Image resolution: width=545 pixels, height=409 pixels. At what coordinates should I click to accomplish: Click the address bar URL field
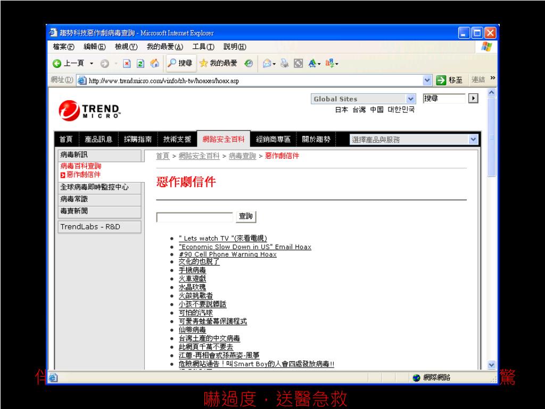[250, 81]
